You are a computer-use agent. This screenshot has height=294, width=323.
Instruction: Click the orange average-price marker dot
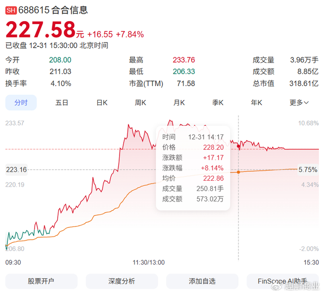coord(239,172)
